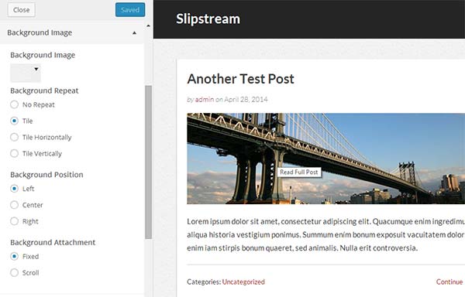465x297 pixels.
Task: Click the sidebar scrollbar up arrow
Action: [x=148, y=26]
